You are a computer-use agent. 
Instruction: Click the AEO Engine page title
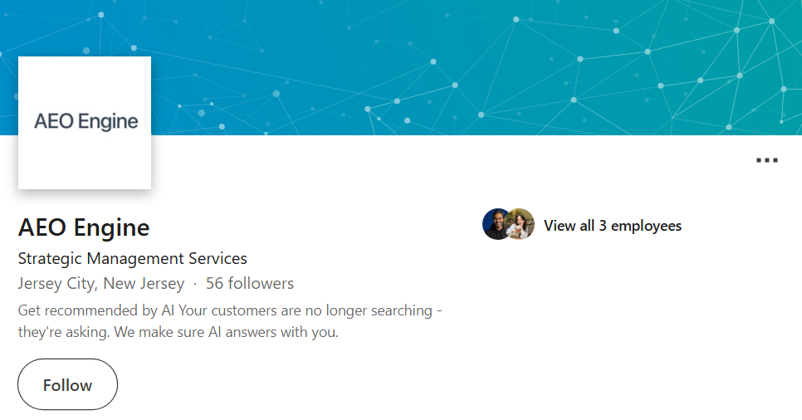click(84, 227)
